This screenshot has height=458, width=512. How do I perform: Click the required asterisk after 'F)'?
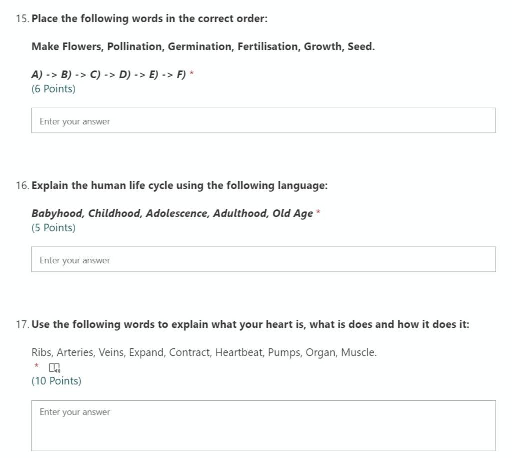coord(192,73)
